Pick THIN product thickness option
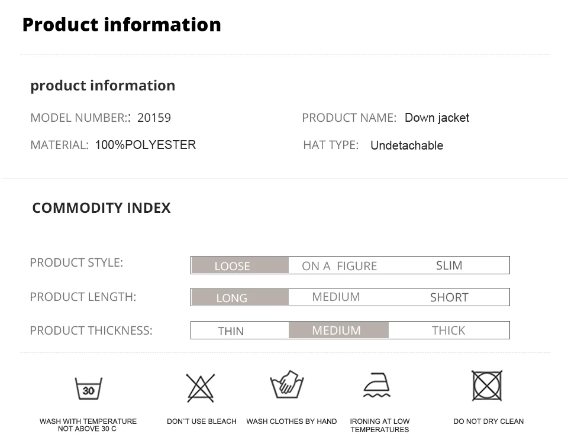Screen dimensions: 568x441 (x=231, y=331)
